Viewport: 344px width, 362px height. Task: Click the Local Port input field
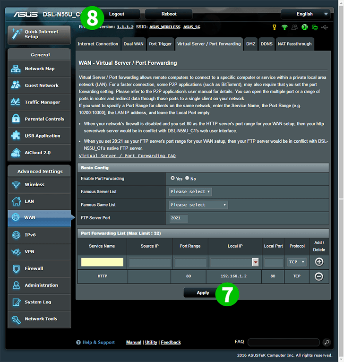click(274, 262)
